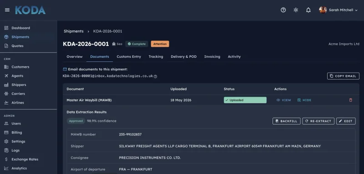Click the FRA — FRANKFURT departure value
This screenshot has width=364, height=174.
(136, 169)
